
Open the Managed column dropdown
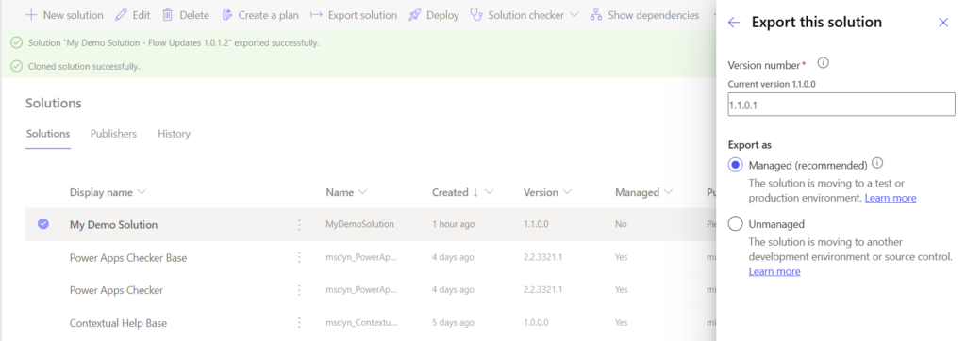[669, 192]
